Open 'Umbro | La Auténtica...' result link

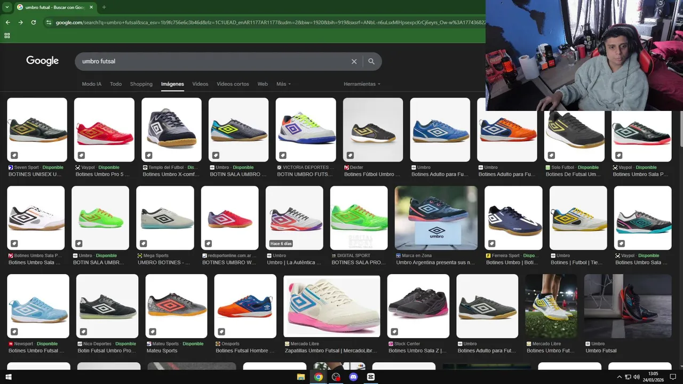click(294, 262)
